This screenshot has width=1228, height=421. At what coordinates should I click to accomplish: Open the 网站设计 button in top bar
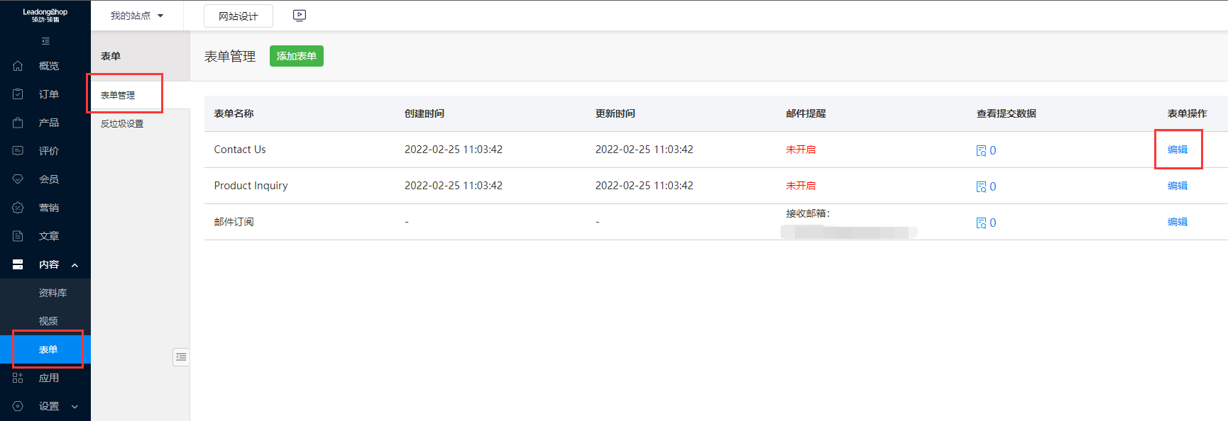239,16
